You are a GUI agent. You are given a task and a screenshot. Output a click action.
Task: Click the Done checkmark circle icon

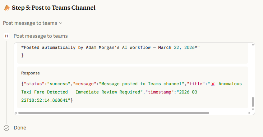pyautogui.click(x=6, y=128)
